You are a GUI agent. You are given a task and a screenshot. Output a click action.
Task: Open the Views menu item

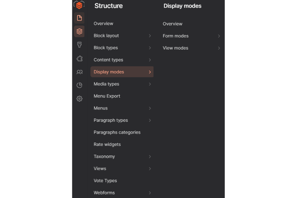(x=100, y=169)
